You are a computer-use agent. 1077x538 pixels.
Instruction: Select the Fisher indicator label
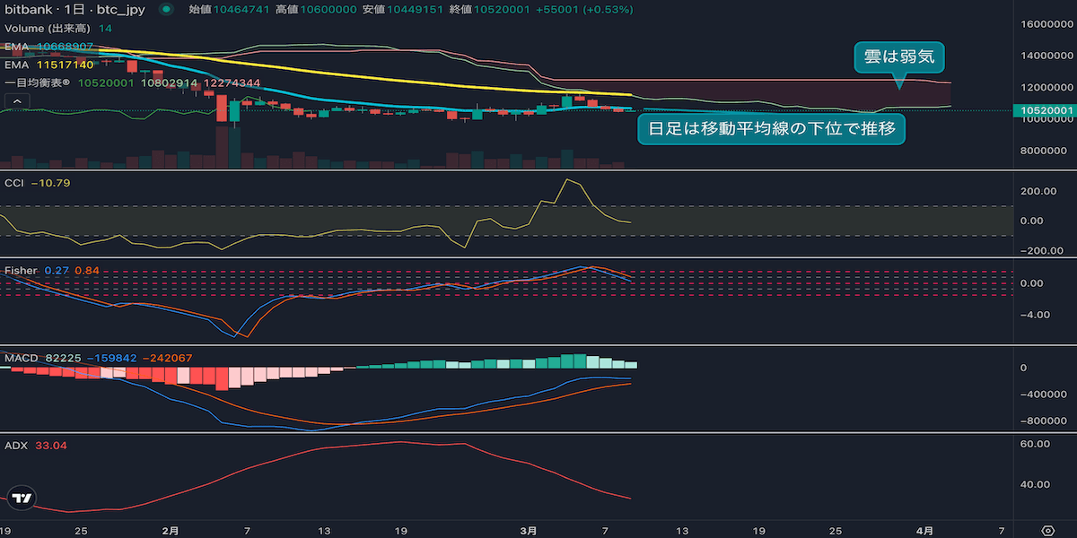coord(21,270)
